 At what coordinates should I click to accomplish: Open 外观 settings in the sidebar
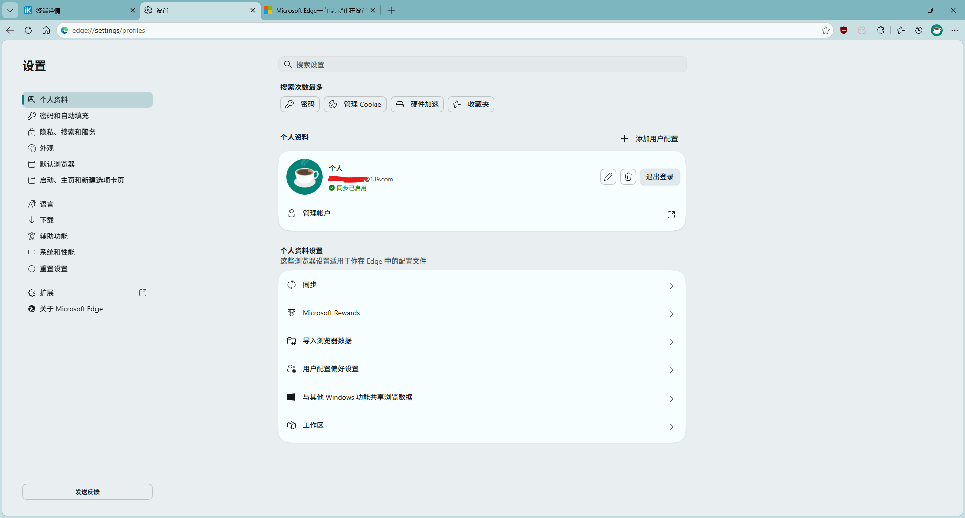pyautogui.click(x=87, y=148)
